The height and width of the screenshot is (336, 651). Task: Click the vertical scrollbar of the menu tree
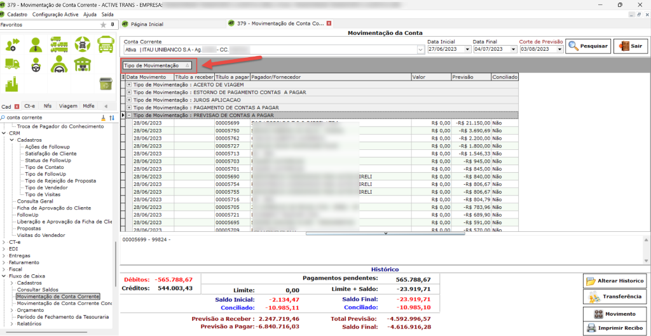pos(116,264)
